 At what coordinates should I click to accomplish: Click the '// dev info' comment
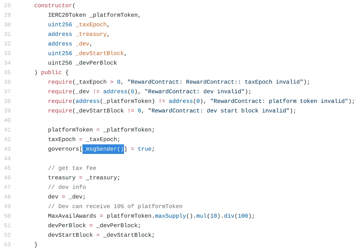[x=67, y=187]
